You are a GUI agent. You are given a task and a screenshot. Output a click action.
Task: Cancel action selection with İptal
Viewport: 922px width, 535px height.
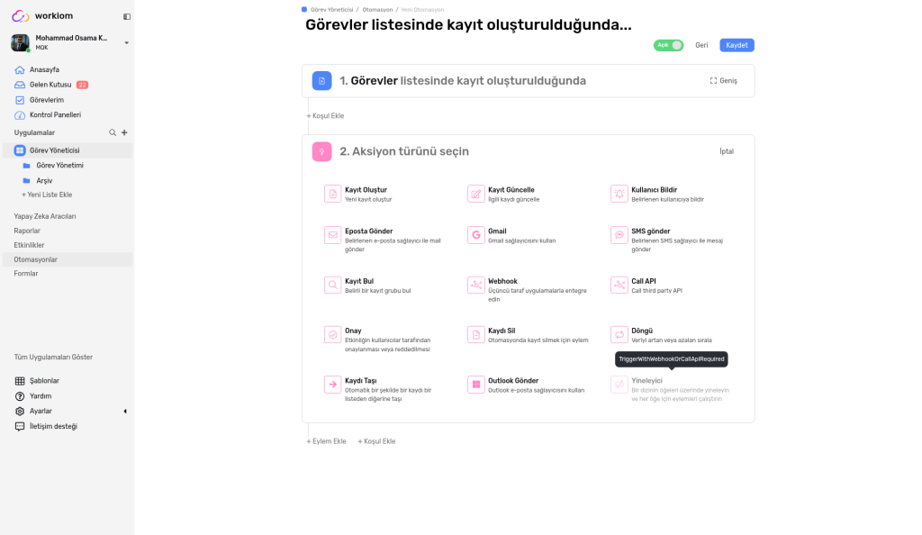(x=727, y=151)
